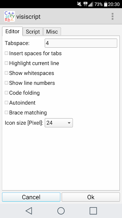Open the three-dot overflow menu
Screen dimensions: 122x218
(113, 16)
